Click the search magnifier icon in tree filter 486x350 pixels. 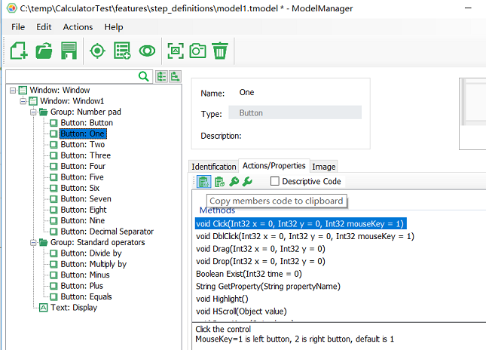pyautogui.click(x=144, y=76)
